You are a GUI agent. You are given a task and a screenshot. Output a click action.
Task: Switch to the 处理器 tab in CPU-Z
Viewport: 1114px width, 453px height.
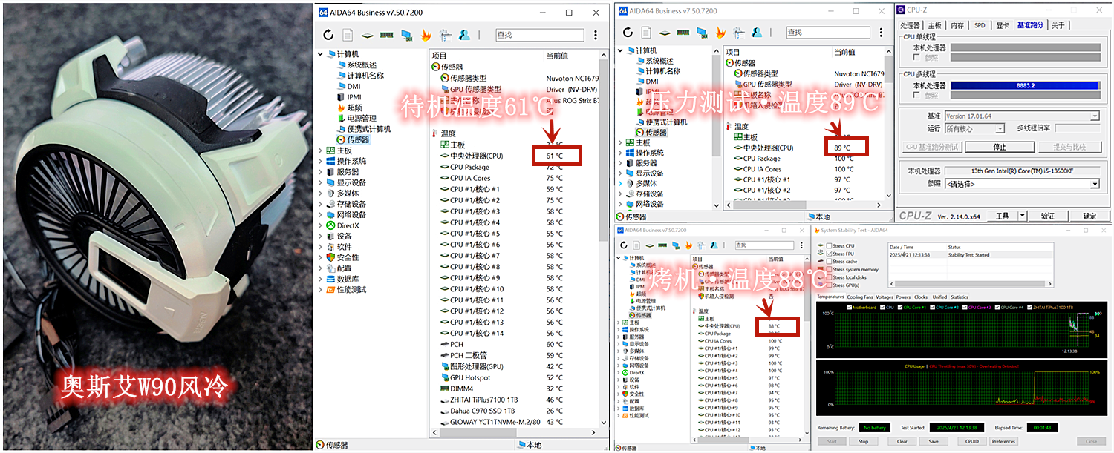pyautogui.click(x=911, y=25)
